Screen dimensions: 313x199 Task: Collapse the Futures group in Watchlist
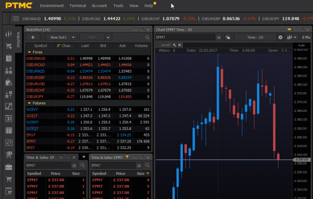click(x=30, y=103)
